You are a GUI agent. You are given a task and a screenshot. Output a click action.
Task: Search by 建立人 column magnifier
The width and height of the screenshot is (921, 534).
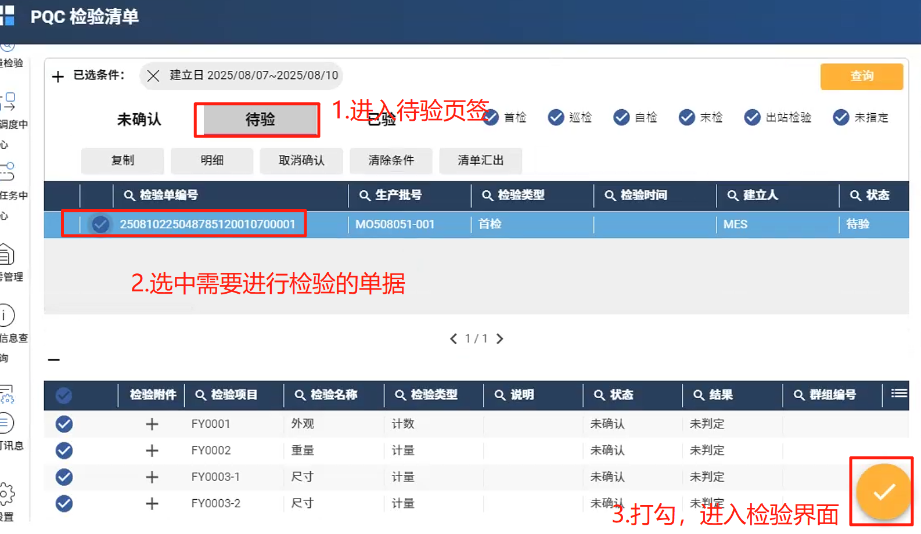point(733,196)
